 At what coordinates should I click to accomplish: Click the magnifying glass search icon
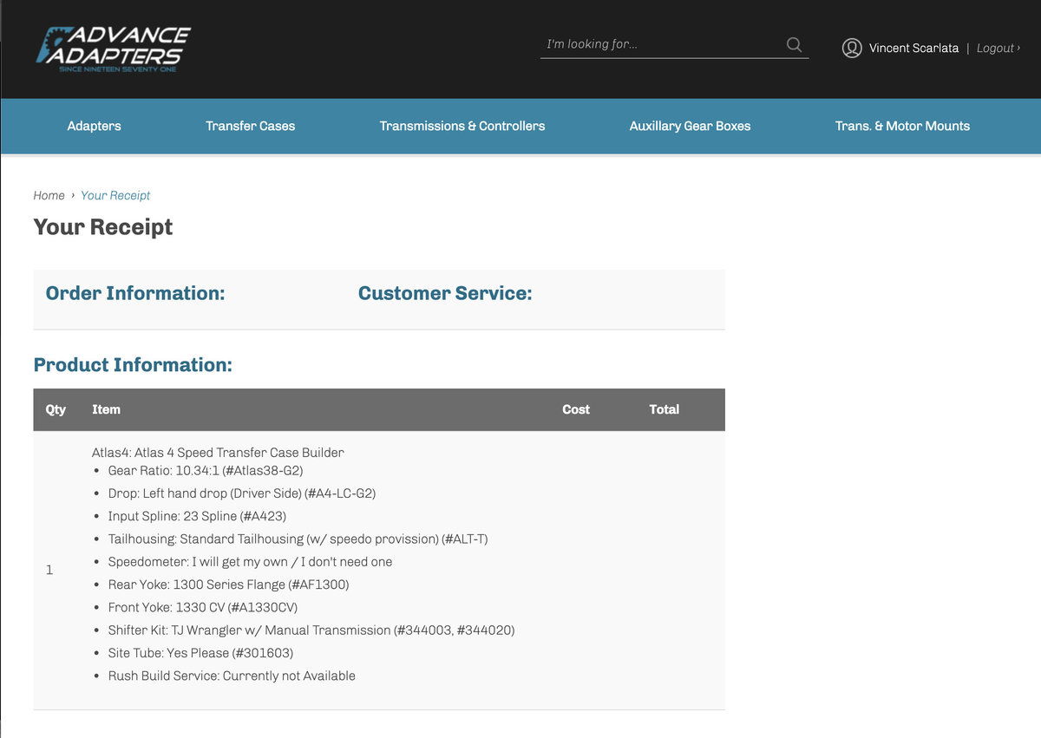point(794,44)
